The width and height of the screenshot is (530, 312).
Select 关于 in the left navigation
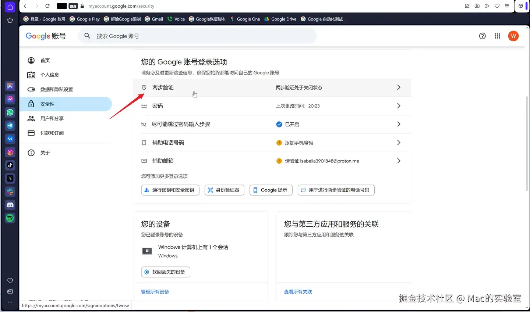coord(66,153)
